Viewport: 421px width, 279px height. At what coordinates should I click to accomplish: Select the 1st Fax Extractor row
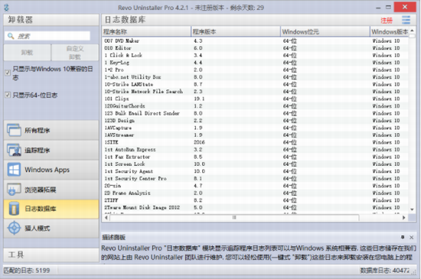pos(255,157)
